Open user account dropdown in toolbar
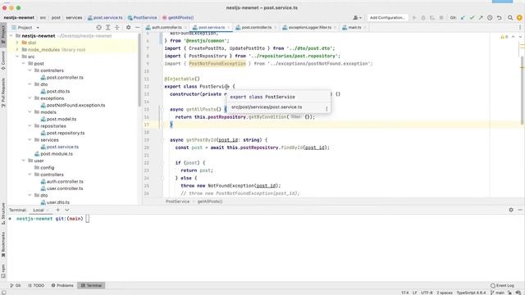525x295 pixels. [357, 18]
